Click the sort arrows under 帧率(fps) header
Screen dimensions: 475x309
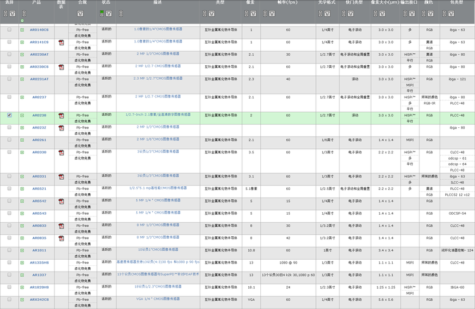[265, 14]
